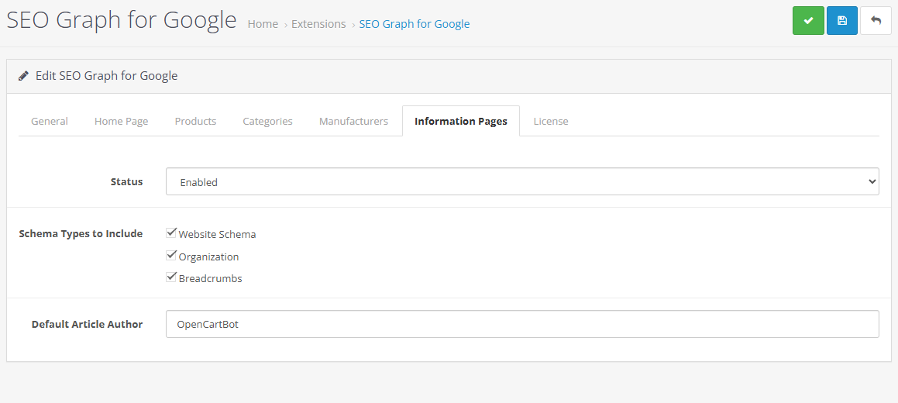
Task: Open the Home Page tab
Action: (121, 121)
